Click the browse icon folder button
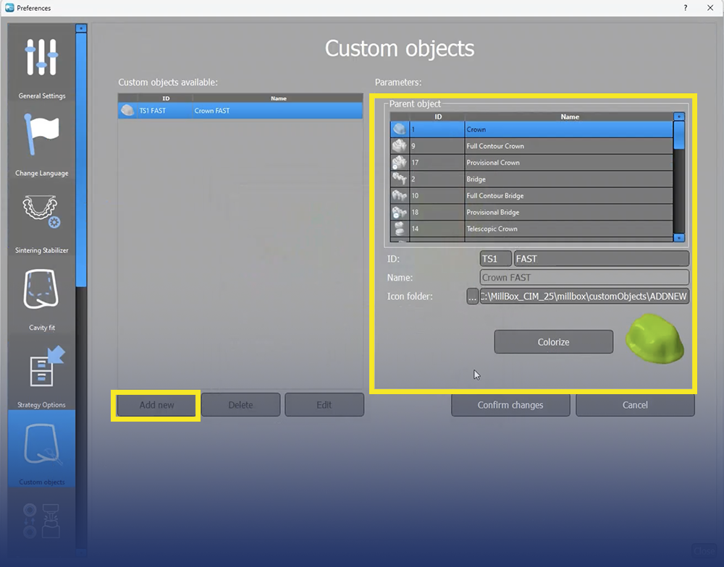 click(472, 297)
